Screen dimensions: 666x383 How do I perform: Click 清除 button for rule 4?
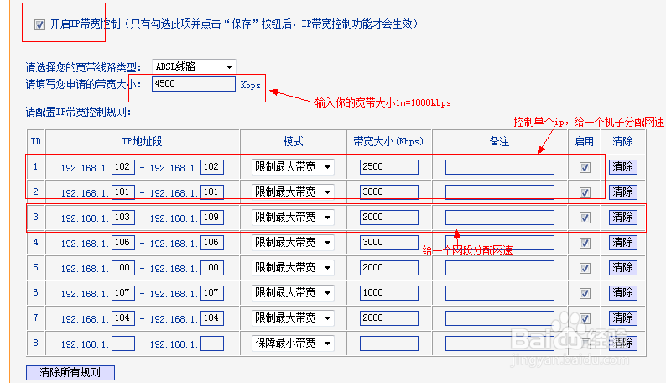click(x=622, y=242)
